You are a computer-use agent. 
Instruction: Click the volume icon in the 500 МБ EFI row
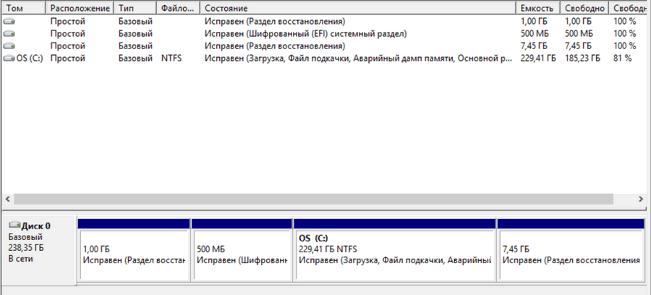(x=9, y=34)
